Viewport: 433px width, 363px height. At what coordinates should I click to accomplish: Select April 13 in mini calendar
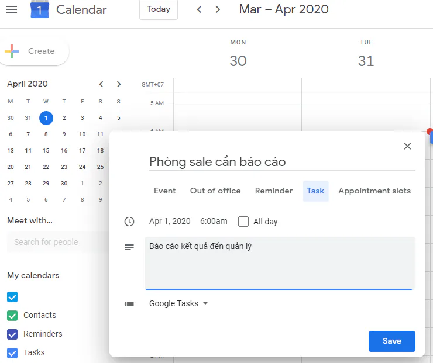[11, 151]
